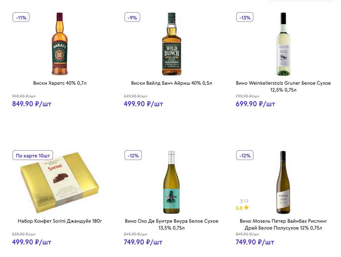Select the Weinkellerstolz Gruner wine bottle picture

[283, 44]
